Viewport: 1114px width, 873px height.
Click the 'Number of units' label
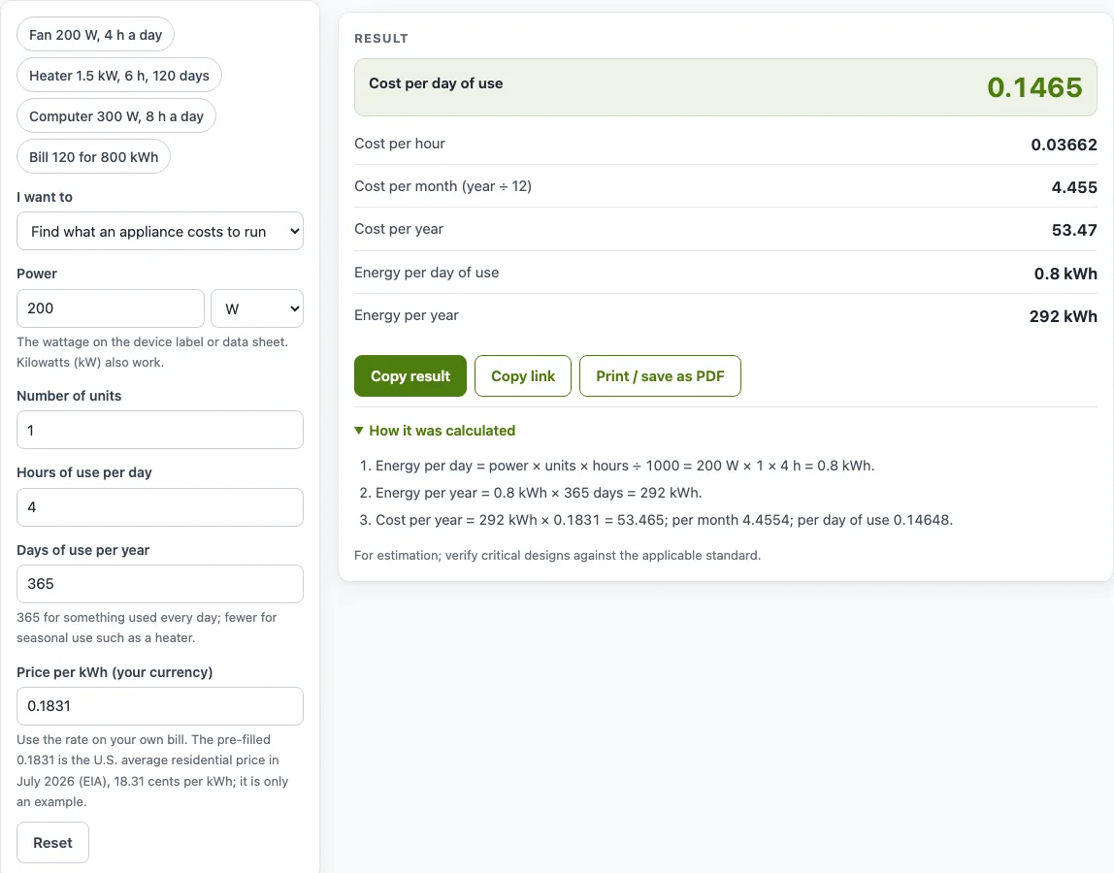[x=69, y=396]
